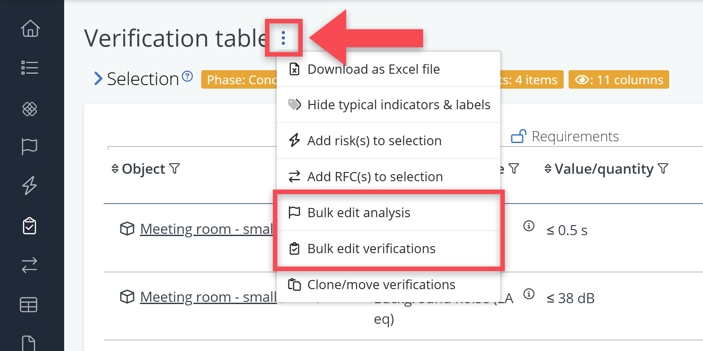Select the clipboard verification sidebar icon

(x=29, y=226)
